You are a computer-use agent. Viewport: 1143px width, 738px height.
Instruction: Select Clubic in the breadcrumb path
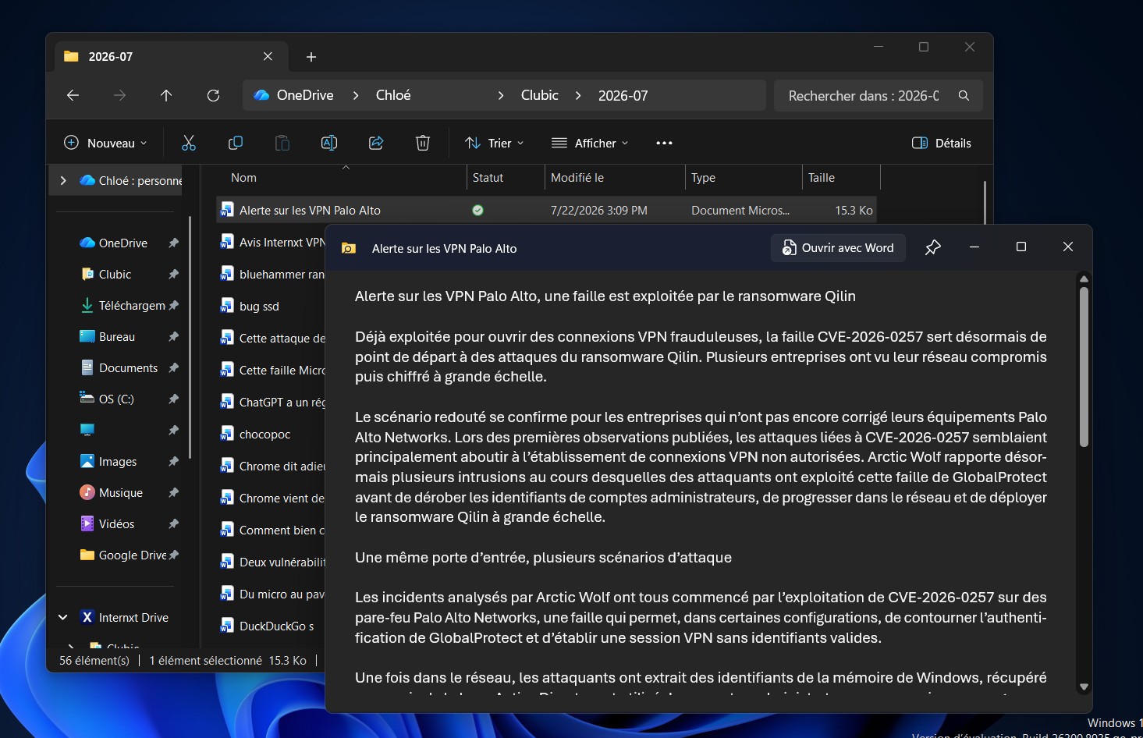click(540, 95)
